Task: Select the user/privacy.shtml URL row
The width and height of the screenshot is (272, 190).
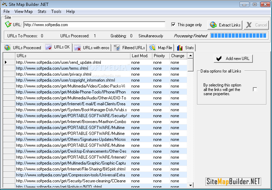Action: [101, 74]
